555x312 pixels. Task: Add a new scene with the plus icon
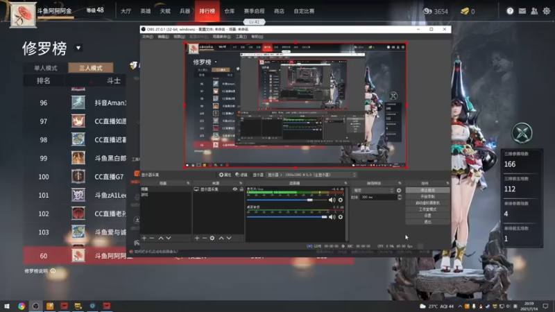pos(144,238)
